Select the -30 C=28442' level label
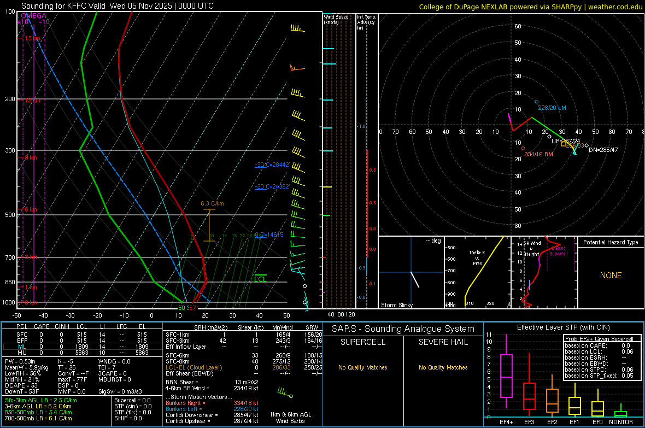Screen dimensions: 645x428 tap(272, 165)
